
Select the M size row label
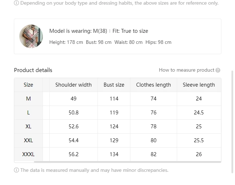28,99
